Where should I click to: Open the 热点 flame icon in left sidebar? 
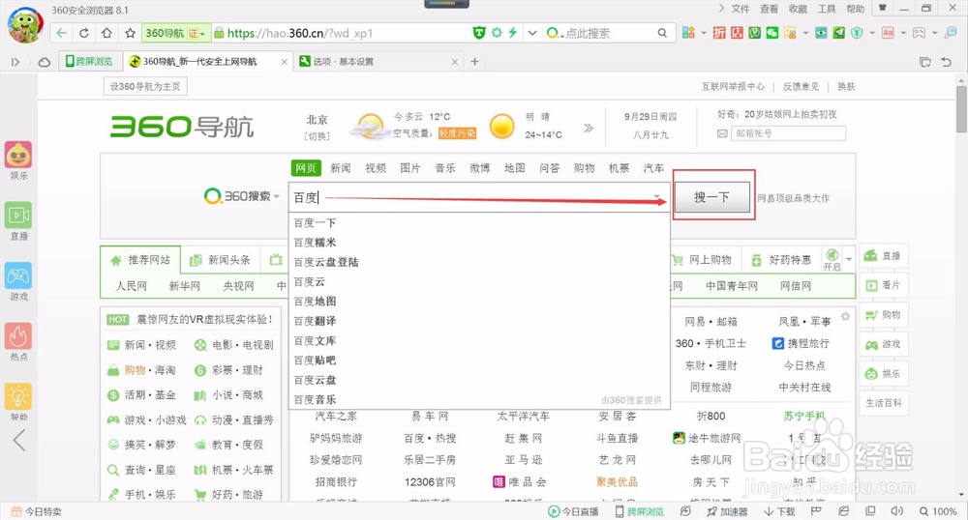click(18, 336)
